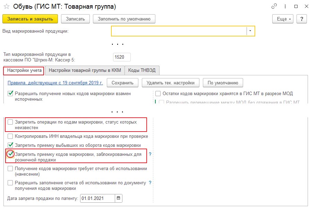This screenshot has width=309, height=210.
Task: Edit patent sale ban date field 01.01.2021
Action: (x=97, y=198)
